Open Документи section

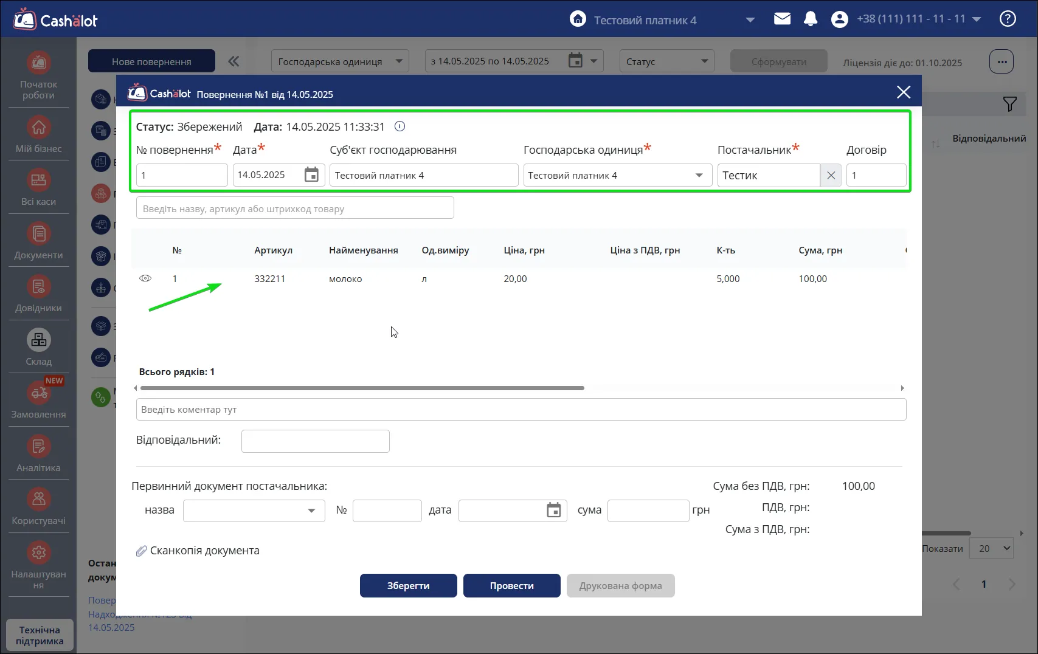point(38,241)
